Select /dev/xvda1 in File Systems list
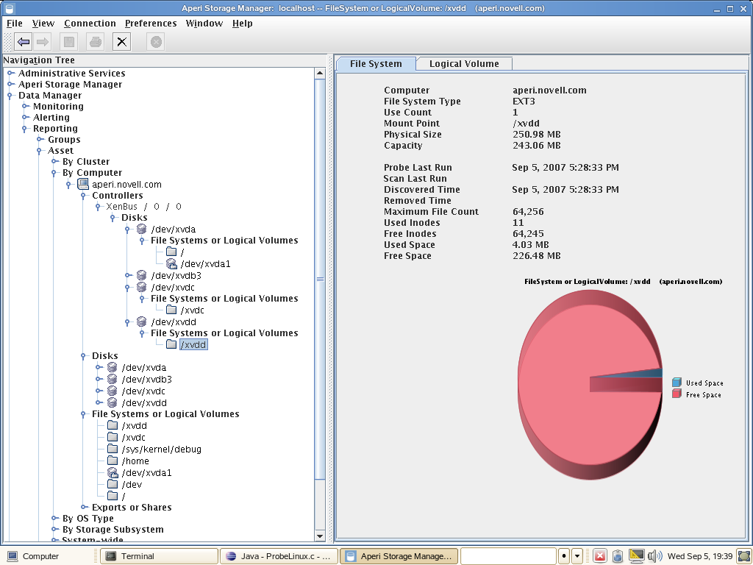Viewport: 753px width, 565px height. 146,473
